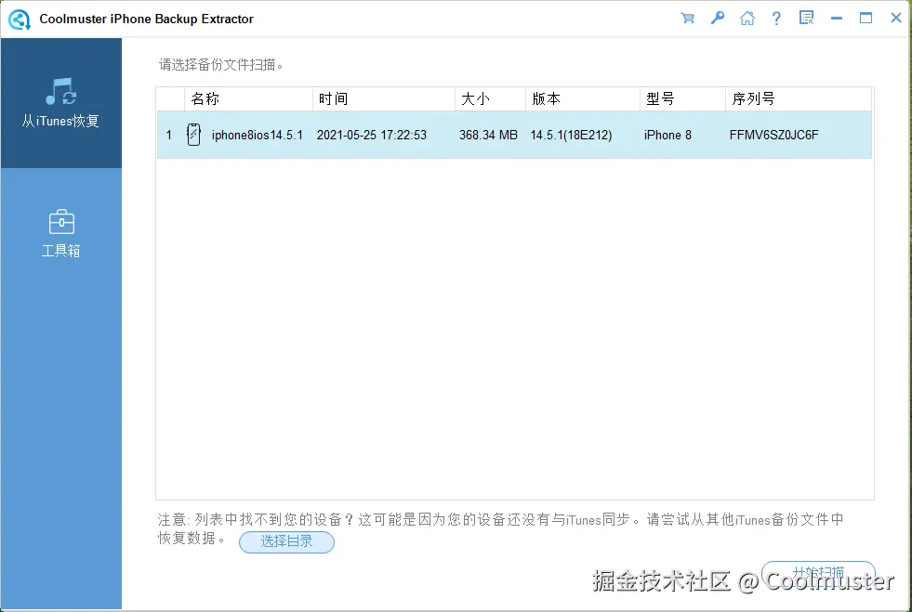Click the feedback log icon beside the minimize button

click(806, 18)
